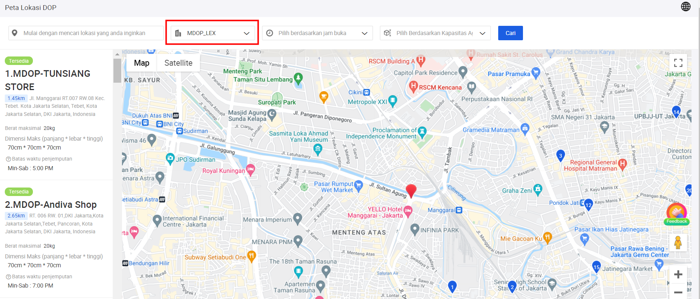Screen dimensions: 700x299
Task: Click Perpustakaan Nasional RI marker
Action: pos(471,87)
